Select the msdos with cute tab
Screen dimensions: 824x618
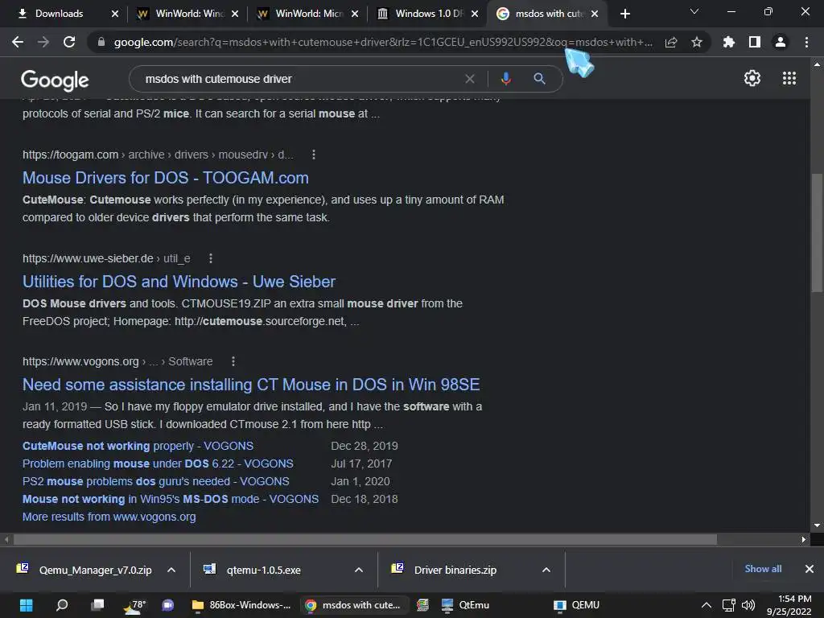[547, 14]
